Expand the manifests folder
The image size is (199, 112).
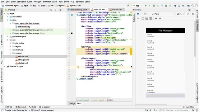click(7, 16)
